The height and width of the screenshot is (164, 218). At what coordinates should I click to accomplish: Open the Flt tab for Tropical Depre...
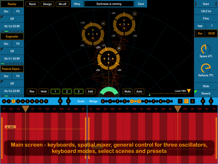[x=18, y=76]
